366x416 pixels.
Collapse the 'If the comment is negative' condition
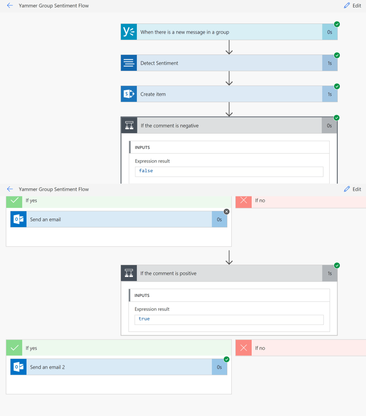coord(229,126)
